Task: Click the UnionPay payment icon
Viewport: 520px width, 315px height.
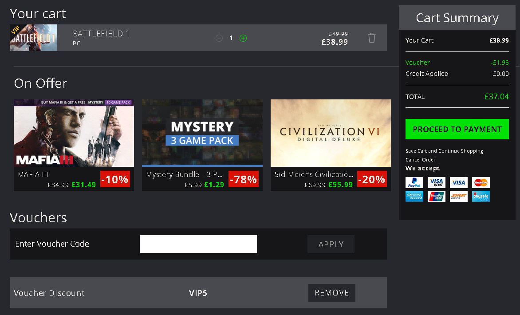Action: pos(437,196)
